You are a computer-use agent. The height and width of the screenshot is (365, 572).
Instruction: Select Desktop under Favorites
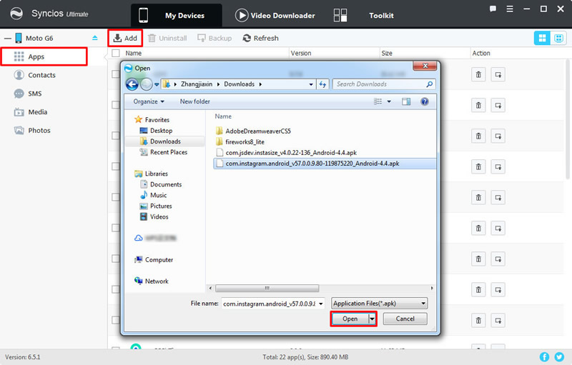pos(156,131)
